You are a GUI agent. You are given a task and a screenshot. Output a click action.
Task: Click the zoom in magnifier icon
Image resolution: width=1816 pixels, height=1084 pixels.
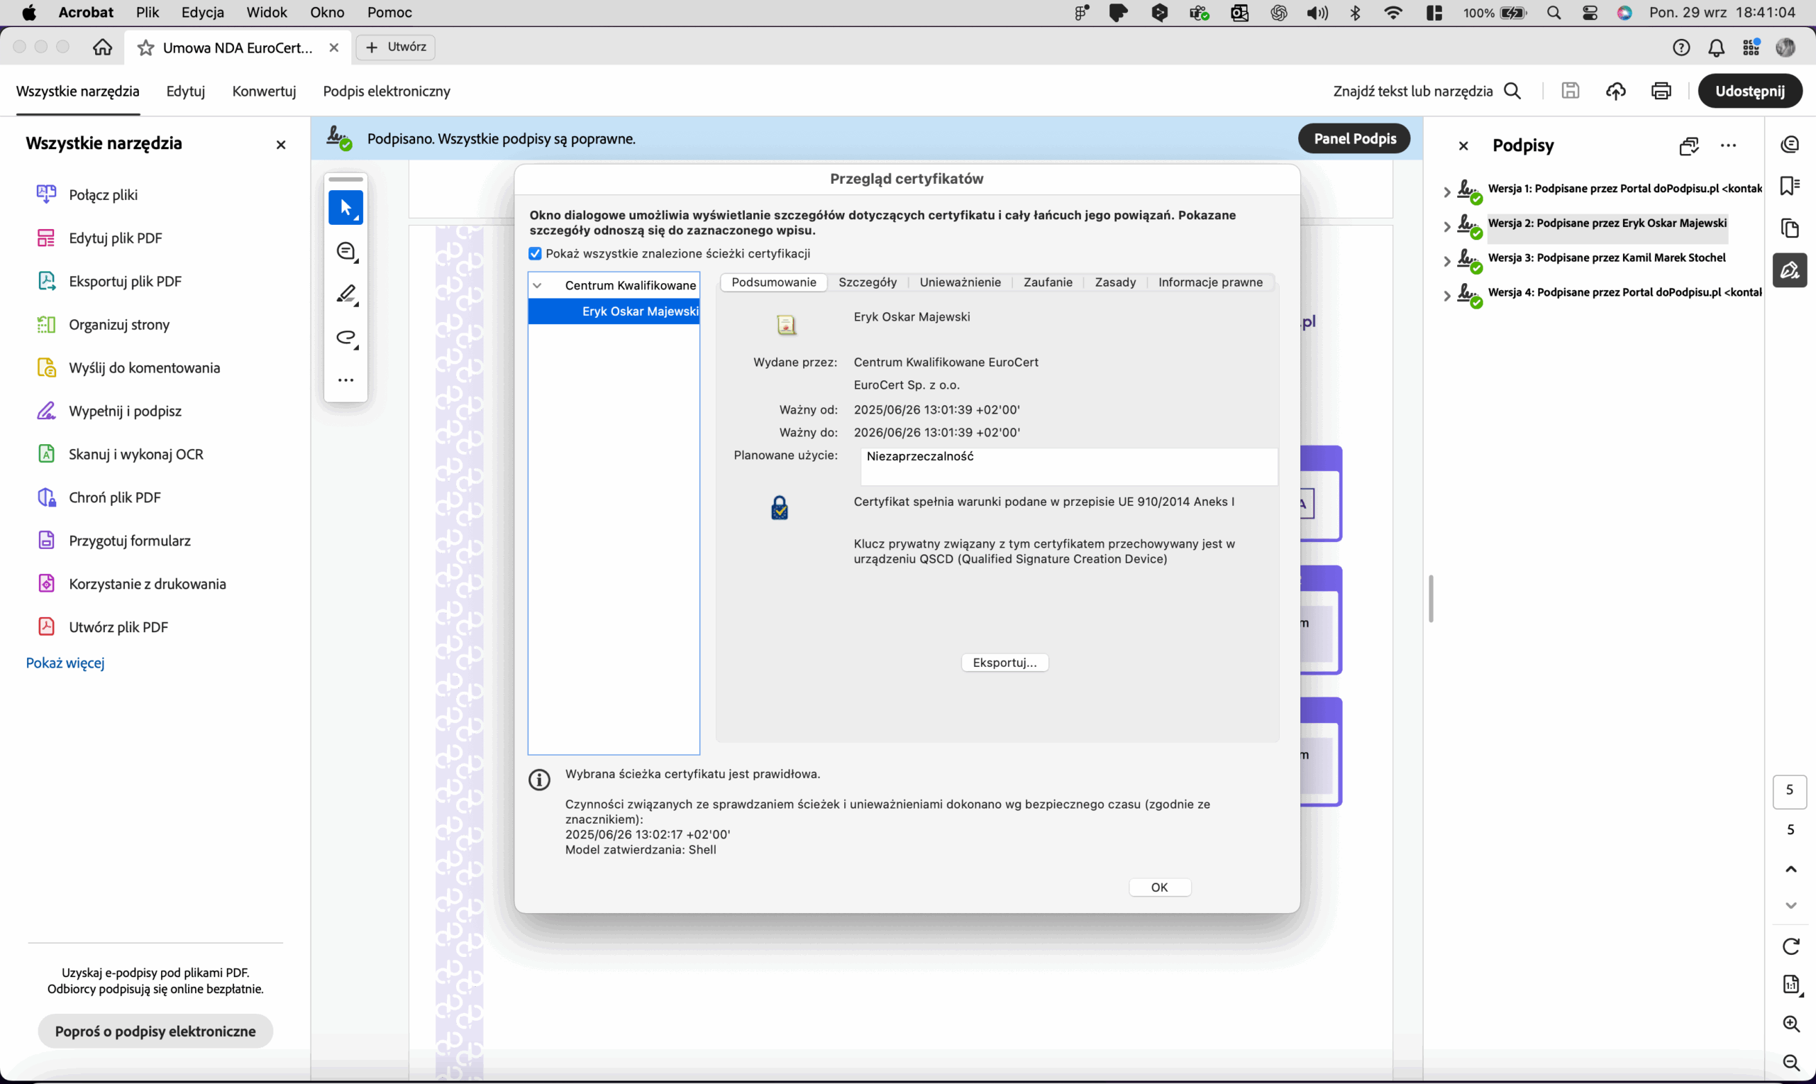[x=1790, y=1024]
